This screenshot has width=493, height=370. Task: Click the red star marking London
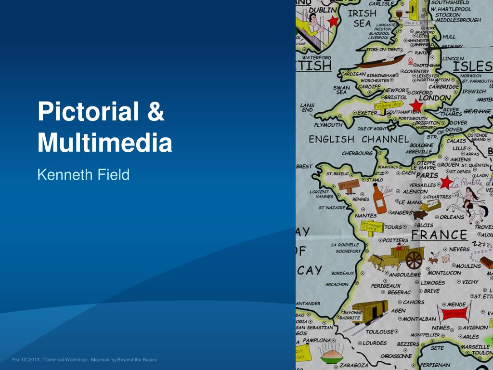coord(416,106)
